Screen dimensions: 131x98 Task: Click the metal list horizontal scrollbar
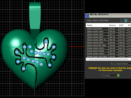pyautogui.click(x=108, y=59)
